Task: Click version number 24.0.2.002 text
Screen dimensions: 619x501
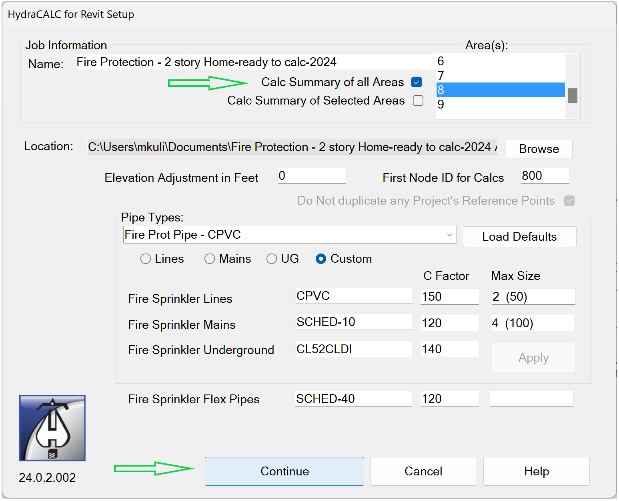Action: pyautogui.click(x=47, y=477)
